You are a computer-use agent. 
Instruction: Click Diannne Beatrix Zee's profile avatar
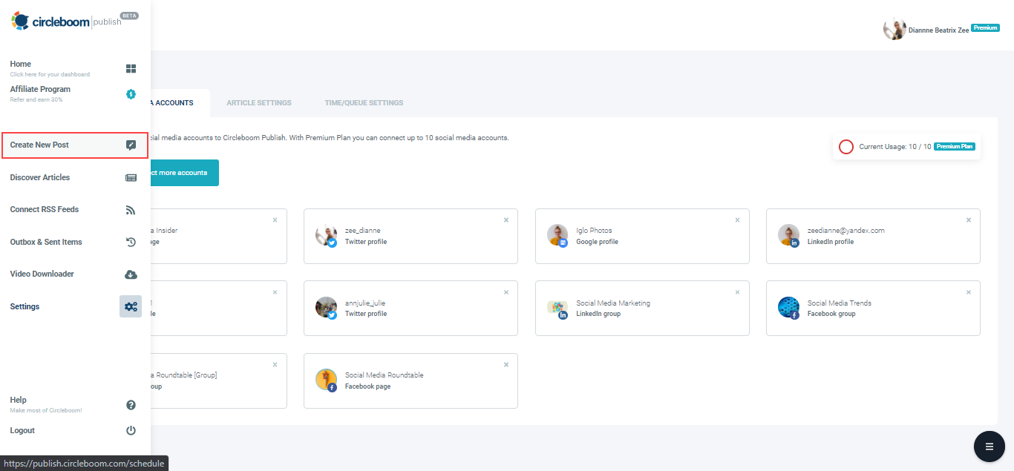894,29
